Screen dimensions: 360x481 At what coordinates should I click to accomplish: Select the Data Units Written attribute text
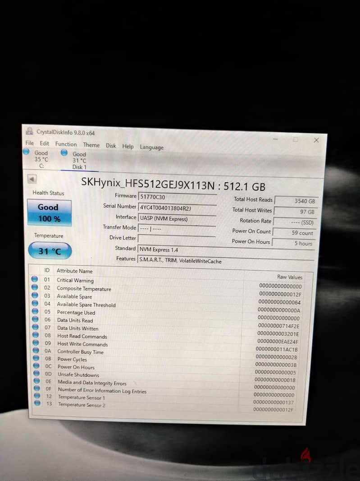pyautogui.click(x=78, y=328)
